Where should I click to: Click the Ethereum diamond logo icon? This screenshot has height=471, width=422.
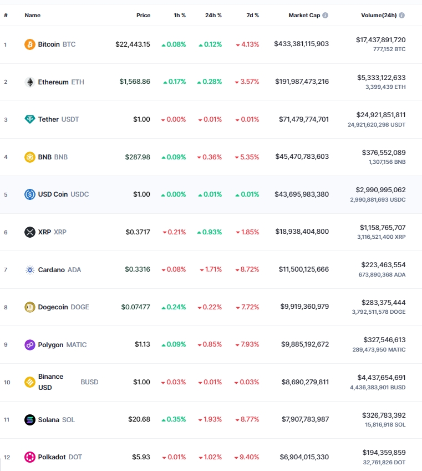[x=30, y=82]
